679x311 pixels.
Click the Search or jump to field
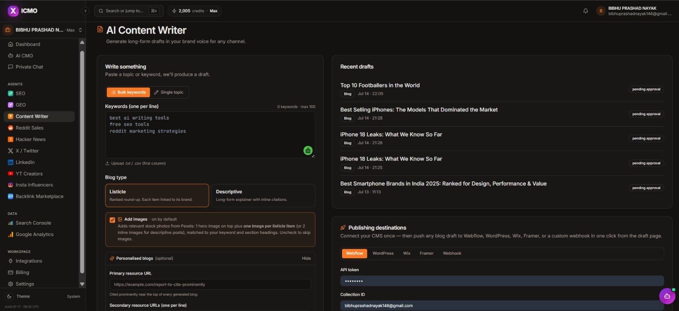click(129, 11)
